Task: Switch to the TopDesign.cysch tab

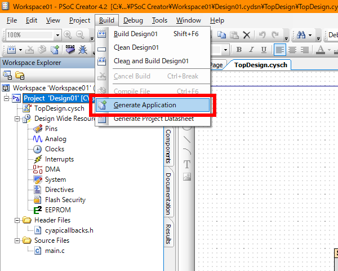Action: click(260, 65)
